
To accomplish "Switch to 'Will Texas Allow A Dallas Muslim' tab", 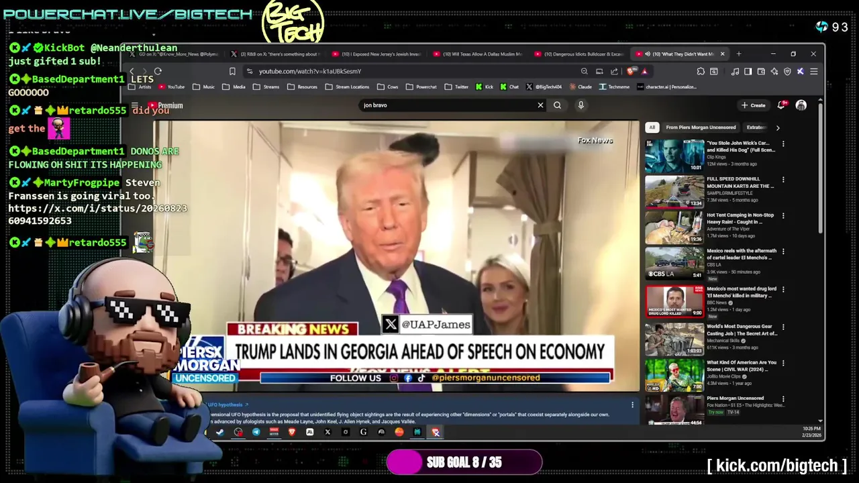I will [477, 54].
